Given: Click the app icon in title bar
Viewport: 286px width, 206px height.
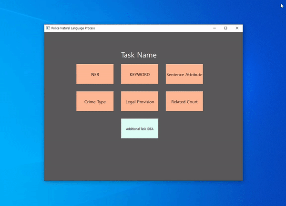Looking at the screenshot, I should pos(48,28).
